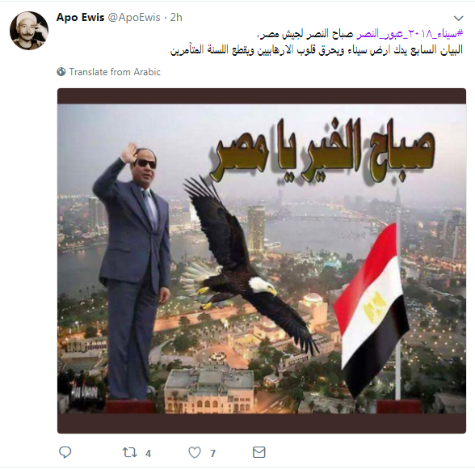Open the tweet options chevron menu
Screen dimensions: 475x470
click(x=459, y=19)
